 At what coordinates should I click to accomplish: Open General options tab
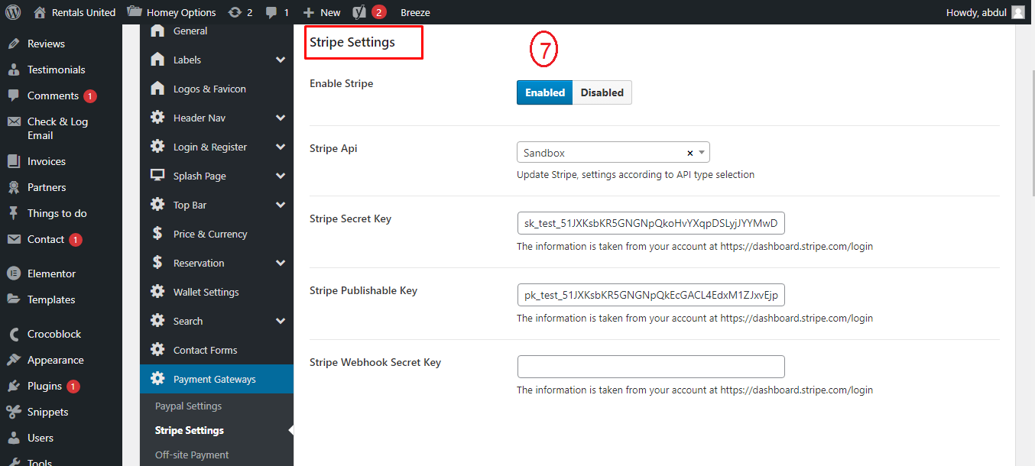click(x=217, y=31)
